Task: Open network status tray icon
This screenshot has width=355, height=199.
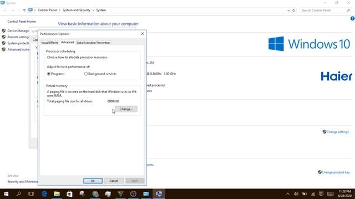Action: [x=313, y=194]
